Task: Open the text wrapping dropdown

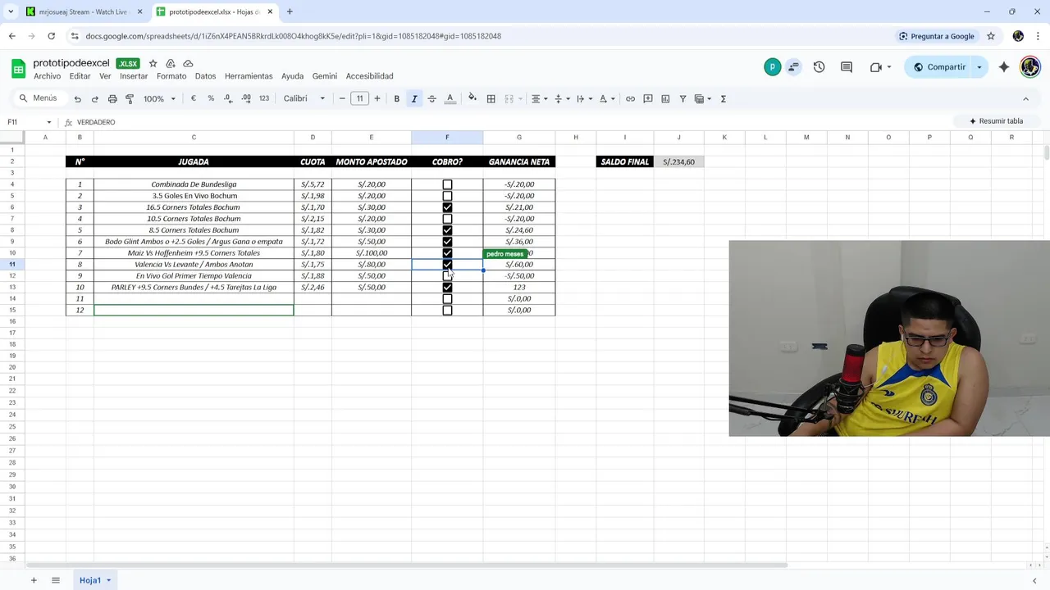Action: click(x=584, y=98)
